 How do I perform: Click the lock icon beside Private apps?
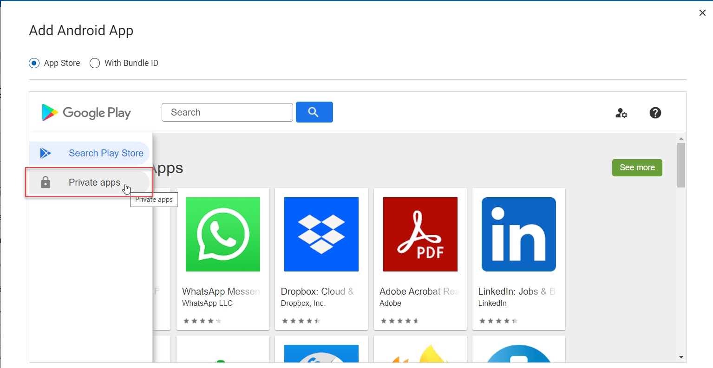45,182
